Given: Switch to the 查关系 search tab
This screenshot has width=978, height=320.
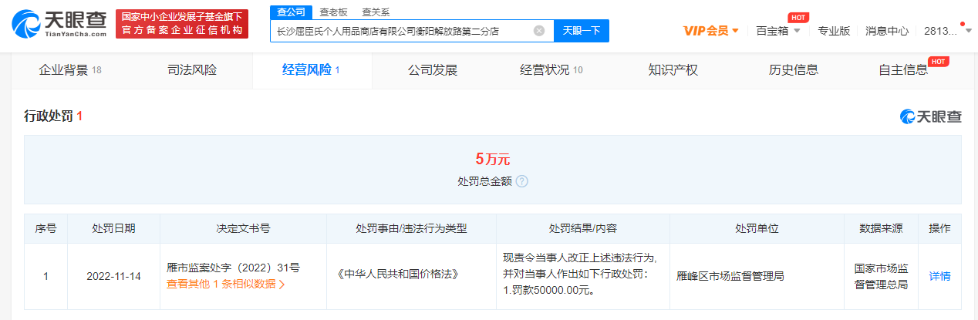Looking at the screenshot, I should point(376,12).
